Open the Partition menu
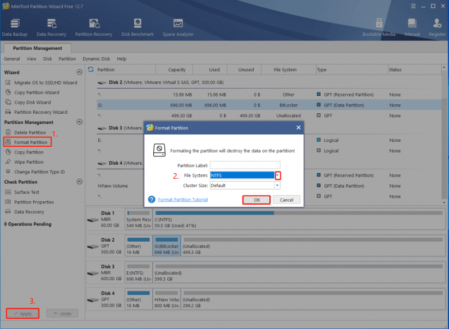The height and width of the screenshot is (329, 449). coord(67,59)
